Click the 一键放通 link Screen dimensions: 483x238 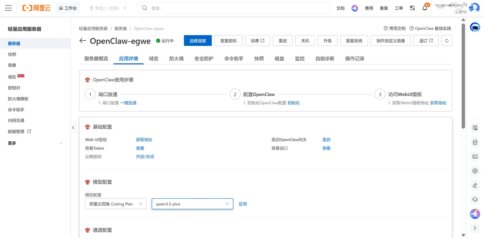pyautogui.click(x=128, y=103)
